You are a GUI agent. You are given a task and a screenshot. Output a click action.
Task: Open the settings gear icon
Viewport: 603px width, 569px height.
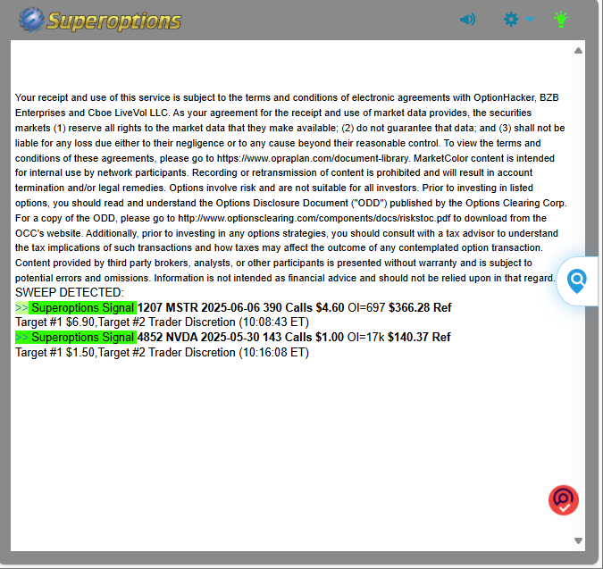click(x=511, y=20)
